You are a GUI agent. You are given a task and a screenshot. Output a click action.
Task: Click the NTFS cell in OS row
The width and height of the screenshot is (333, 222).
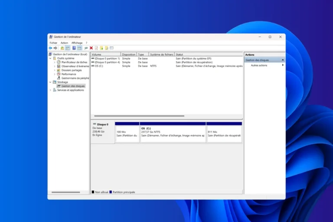tap(153, 66)
